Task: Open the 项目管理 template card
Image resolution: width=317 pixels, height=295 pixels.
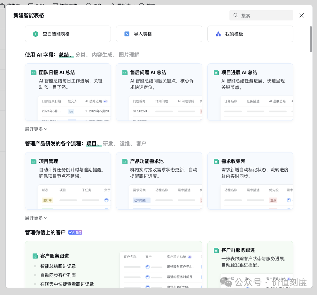Action: 68,181
